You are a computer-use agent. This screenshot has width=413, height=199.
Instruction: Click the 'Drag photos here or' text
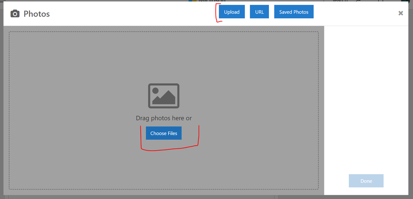coord(163,118)
